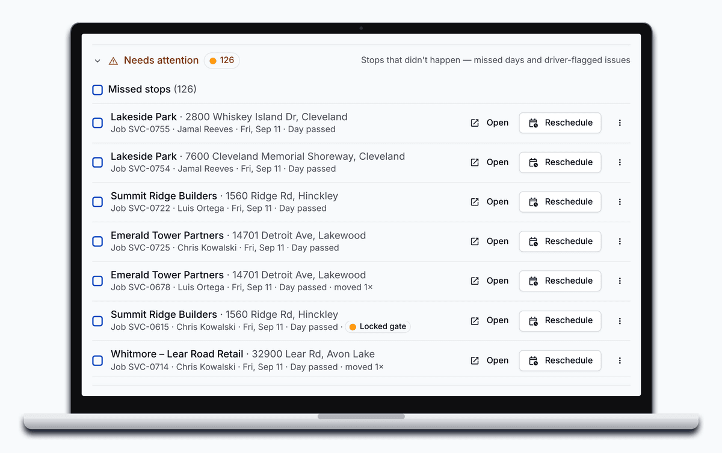Reschedule job SVC-0714 at Lear Rd
Image resolution: width=722 pixels, height=453 pixels.
coord(560,360)
